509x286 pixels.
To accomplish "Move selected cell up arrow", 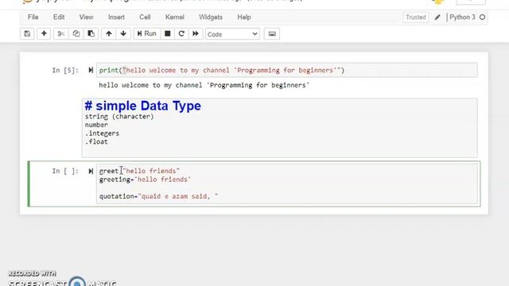I will (109, 33).
